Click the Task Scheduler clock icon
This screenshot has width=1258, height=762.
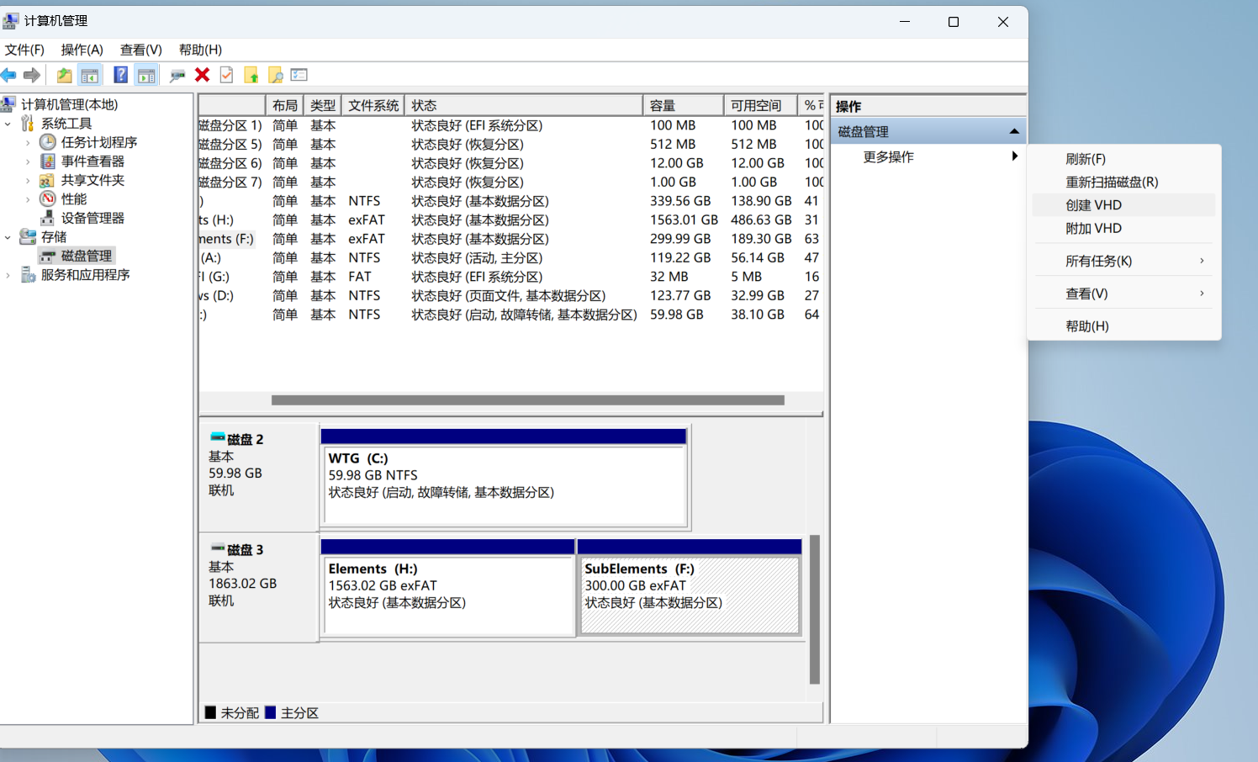point(48,142)
